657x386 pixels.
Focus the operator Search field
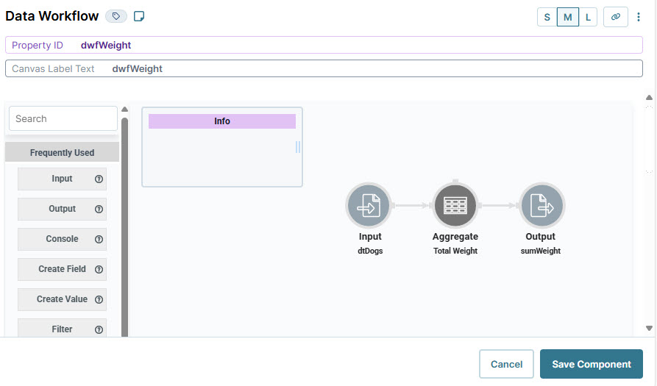(63, 118)
